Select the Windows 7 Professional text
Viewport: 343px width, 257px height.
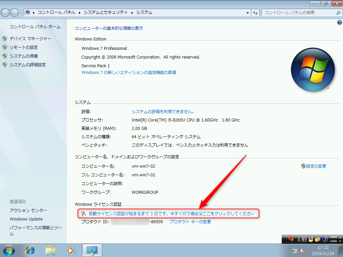104,49
